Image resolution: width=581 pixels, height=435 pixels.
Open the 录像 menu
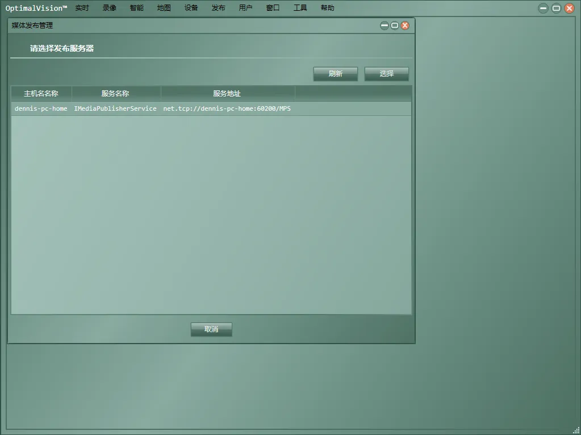[x=109, y=8]
